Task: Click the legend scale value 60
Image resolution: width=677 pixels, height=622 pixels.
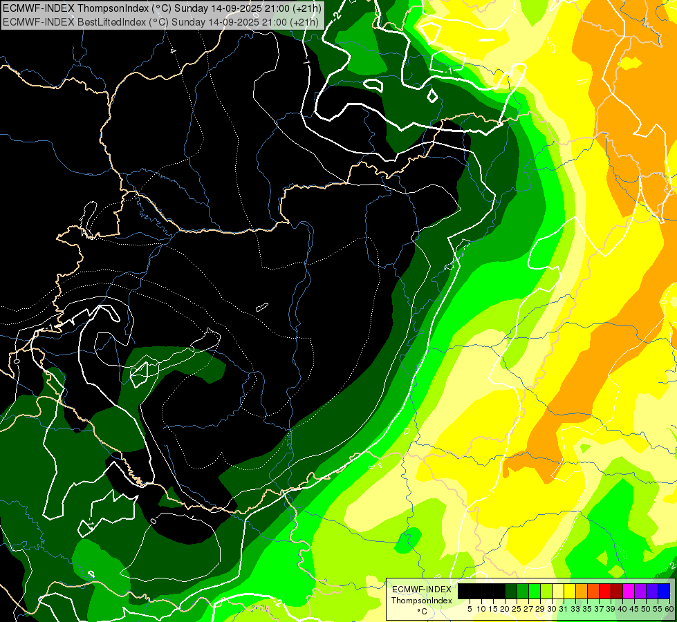Action: 669,609
